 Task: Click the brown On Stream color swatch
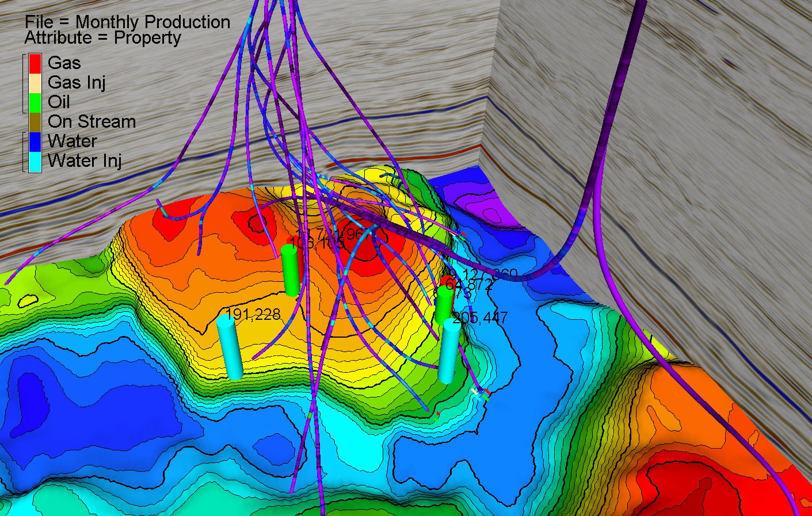click(36, 121)
